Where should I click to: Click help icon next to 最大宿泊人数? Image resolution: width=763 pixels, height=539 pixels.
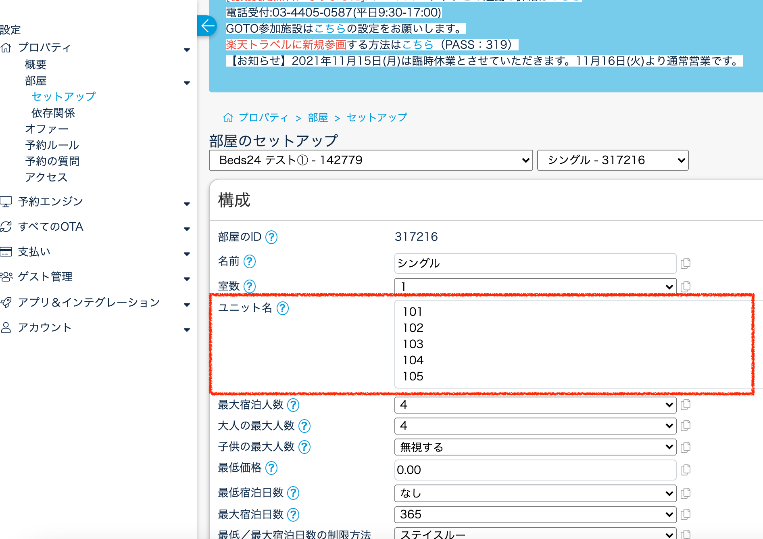[x=293, y=405]
